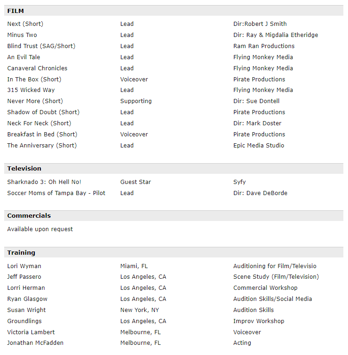
Task: Select Epic Media Studio text
Action: [259, 145]
